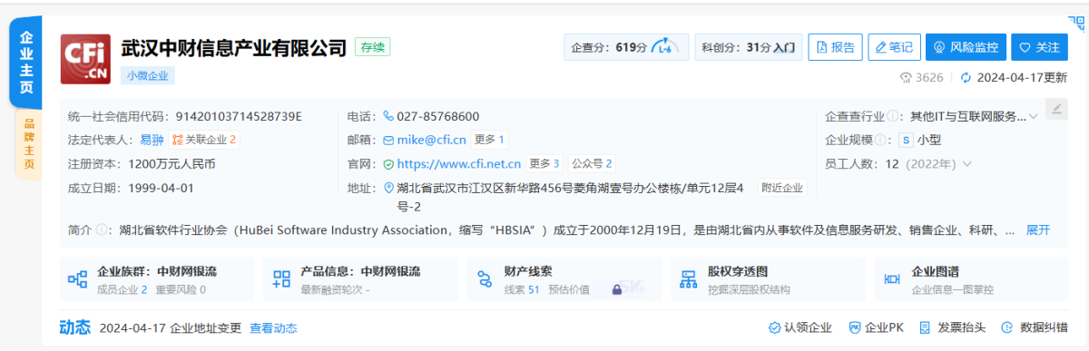This screenshot has height=351, width=1089.
Task: Open the 科创分 31分 入门 score box
Action: pos(749,46)
